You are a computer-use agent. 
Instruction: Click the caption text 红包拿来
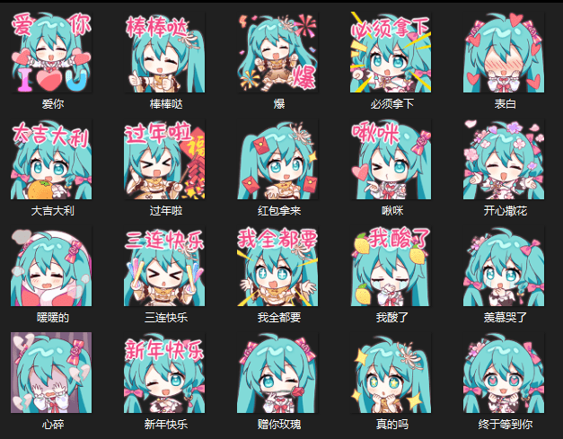click(279, 211)
